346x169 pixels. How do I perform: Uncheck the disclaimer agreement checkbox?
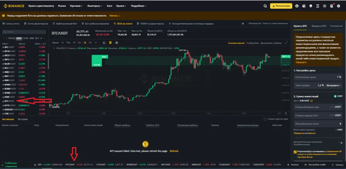pyautogui.click(x=295, y=152)
